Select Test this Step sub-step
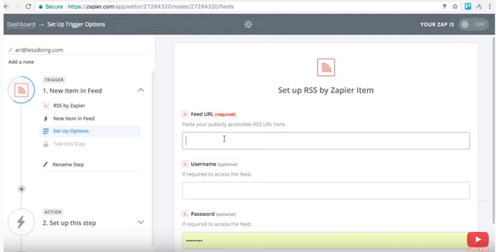Viewport: 496px width, 252px height. (69, 144)
